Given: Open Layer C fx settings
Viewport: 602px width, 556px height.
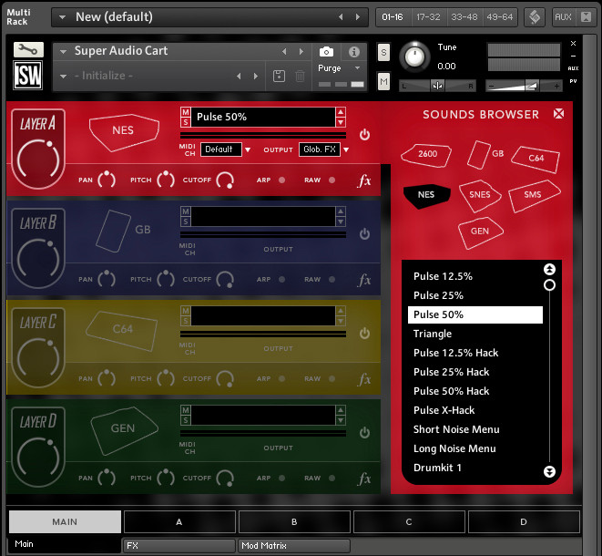Looking at the screenshot, I should (x=364, y=379).
